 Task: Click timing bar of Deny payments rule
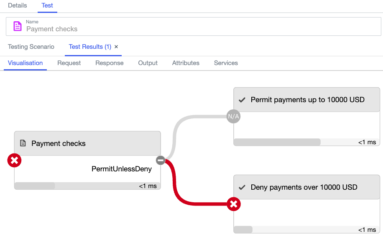(x=306, y=230)
